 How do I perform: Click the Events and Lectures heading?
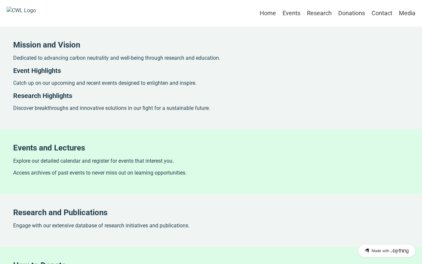(49, 148)
